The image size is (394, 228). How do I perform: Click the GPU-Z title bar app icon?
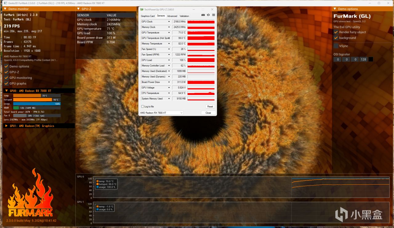coord(142,10)
